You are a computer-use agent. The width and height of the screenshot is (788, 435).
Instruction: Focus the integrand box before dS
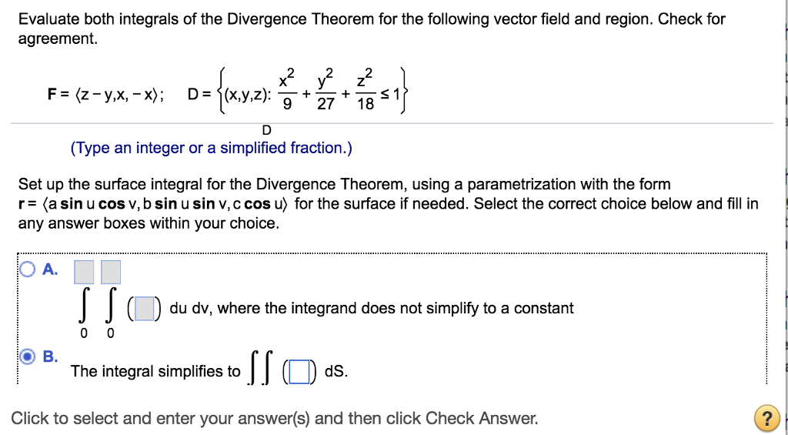tap(299, 373)
